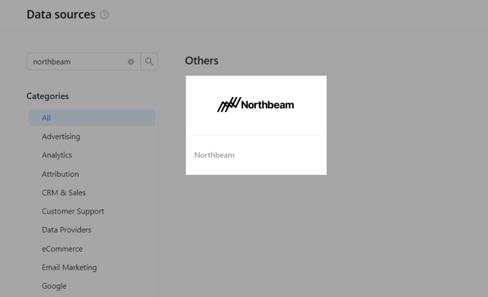The height and width of the screenshot is (297, 488).
Task: Click the Northbeam logo on the card
Action: [255, 104]
